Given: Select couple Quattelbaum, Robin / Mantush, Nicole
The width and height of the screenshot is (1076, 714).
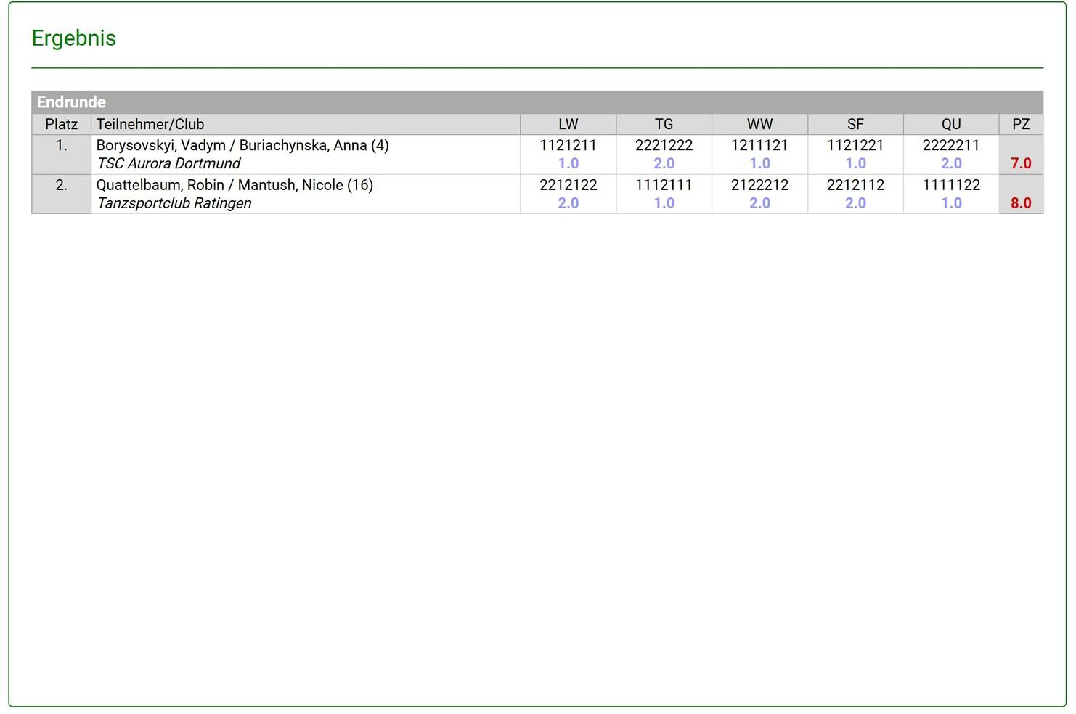Looking at the screenshot, I should (x=234, y=185).
